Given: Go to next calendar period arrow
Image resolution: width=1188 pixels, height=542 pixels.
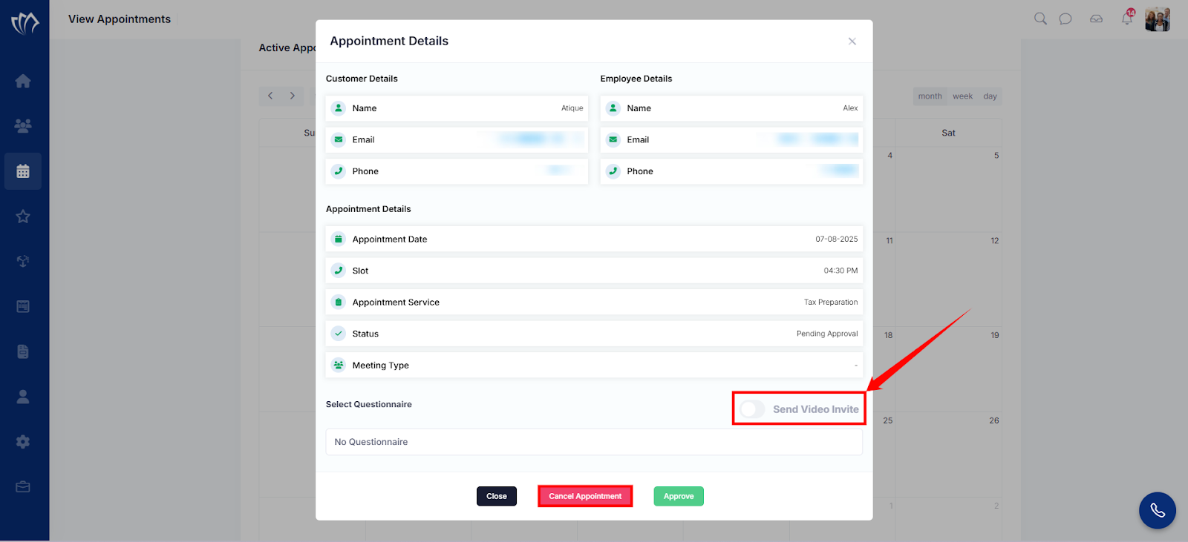Looking at the screenshot, I should (x=293, y=96).
